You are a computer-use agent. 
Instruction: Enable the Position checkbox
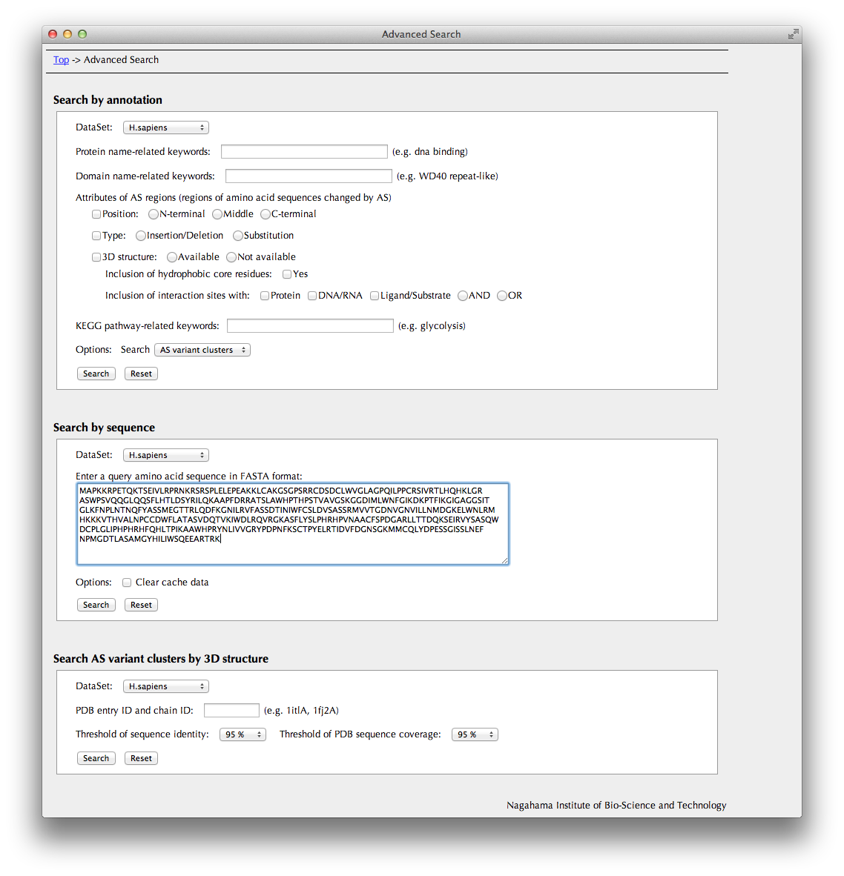point(96,214)
